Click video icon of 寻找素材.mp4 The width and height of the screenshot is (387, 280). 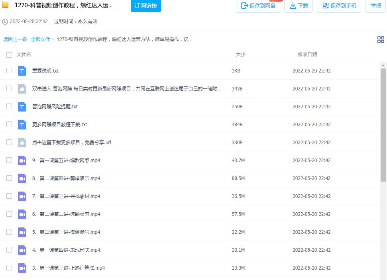22,196
